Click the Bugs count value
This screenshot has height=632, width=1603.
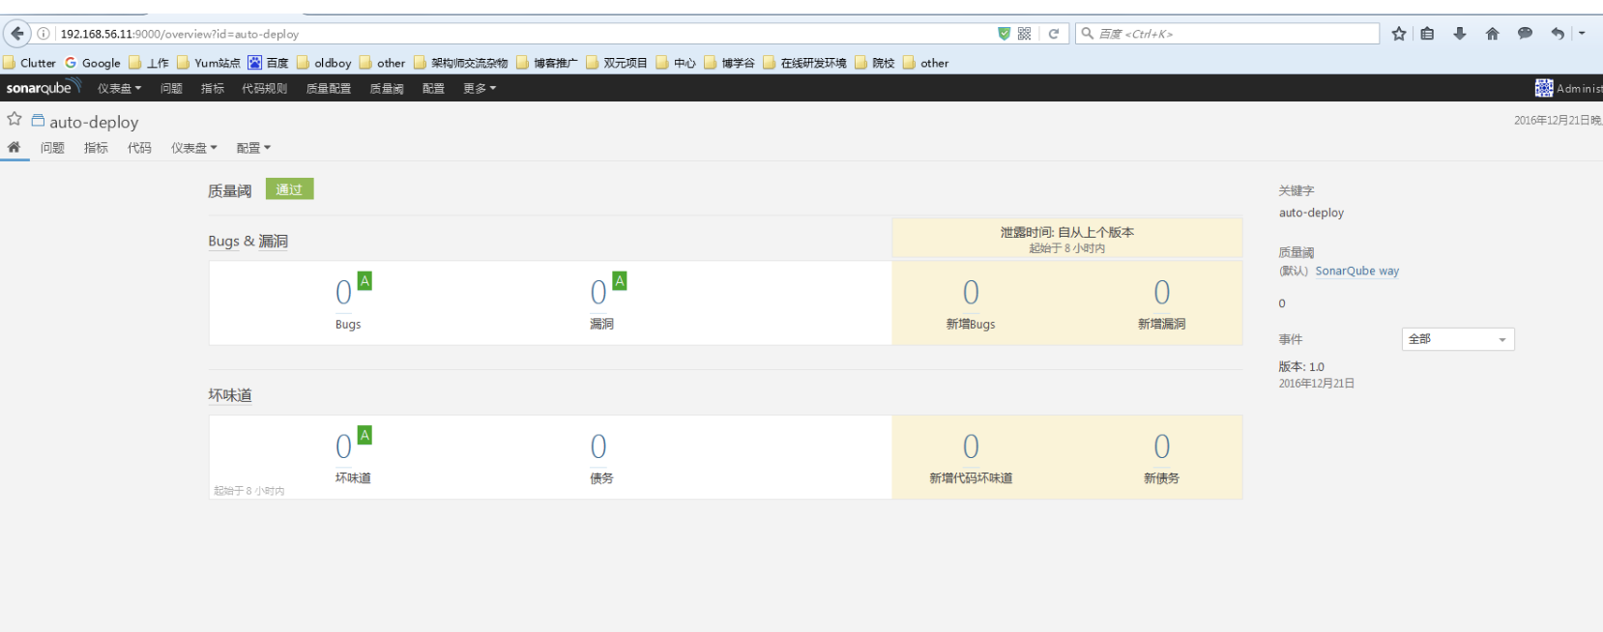[x=343, y=293]
